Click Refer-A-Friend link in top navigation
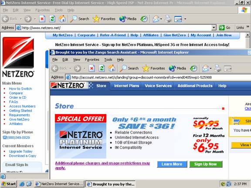 (113, 35)
